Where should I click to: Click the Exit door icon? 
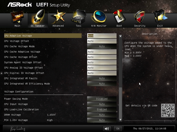[160, 17]
